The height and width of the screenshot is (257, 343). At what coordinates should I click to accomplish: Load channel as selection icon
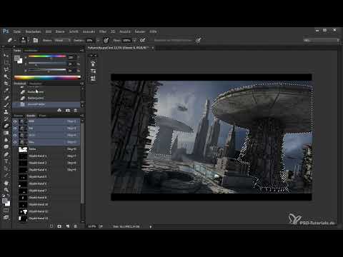pyautogui.click(x=51, y=226)
